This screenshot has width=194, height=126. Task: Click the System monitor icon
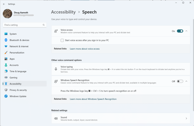[6, 34]
